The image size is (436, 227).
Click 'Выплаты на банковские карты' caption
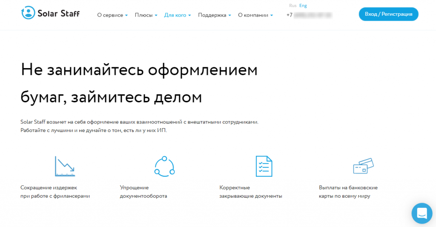click(x=348, y=192)
